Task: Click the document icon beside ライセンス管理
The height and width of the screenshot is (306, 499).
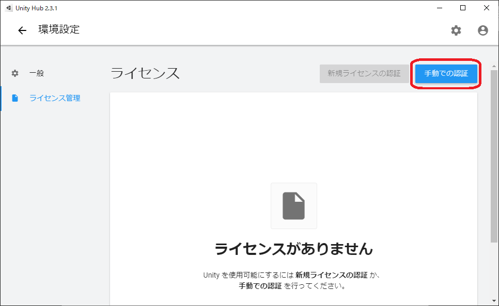Action: (15, 98)
